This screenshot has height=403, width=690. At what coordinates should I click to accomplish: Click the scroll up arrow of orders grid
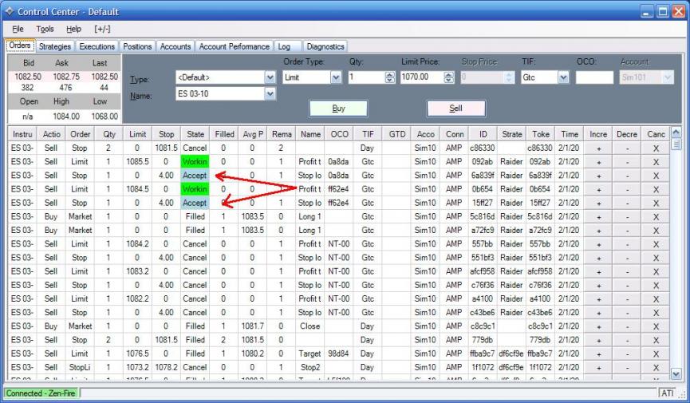676,132
